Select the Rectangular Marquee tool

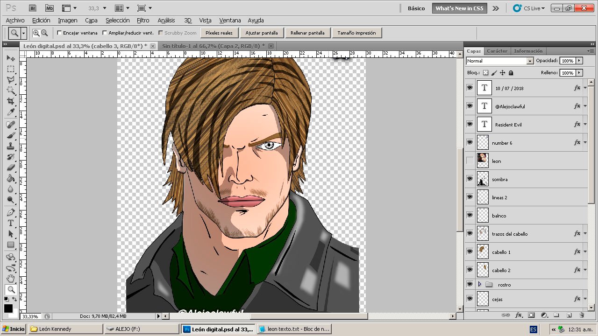click(11, 69)
